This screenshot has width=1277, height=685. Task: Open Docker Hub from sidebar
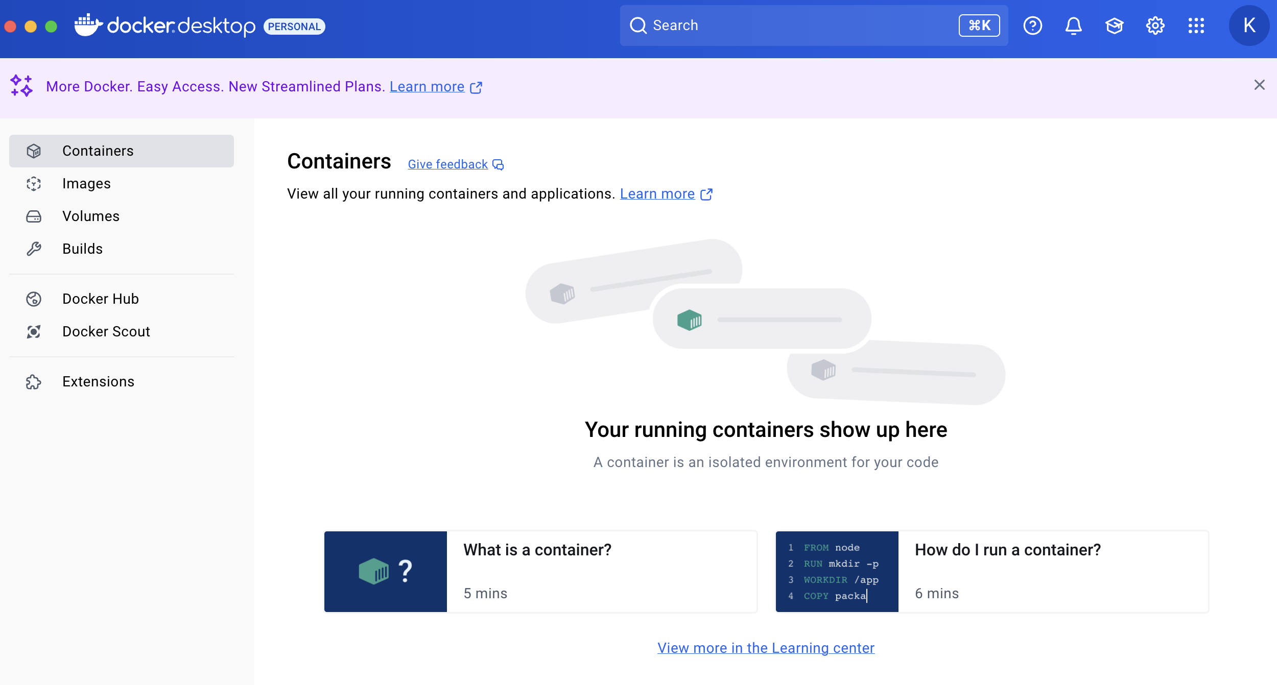[100, 299]
